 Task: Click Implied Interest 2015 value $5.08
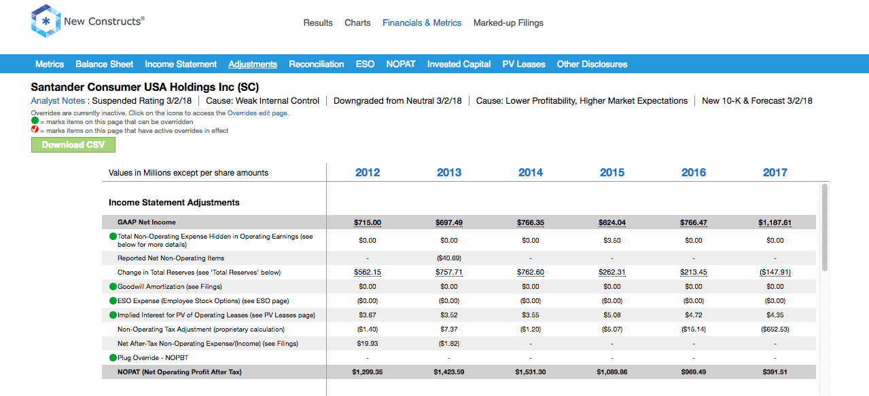point(612,315)
